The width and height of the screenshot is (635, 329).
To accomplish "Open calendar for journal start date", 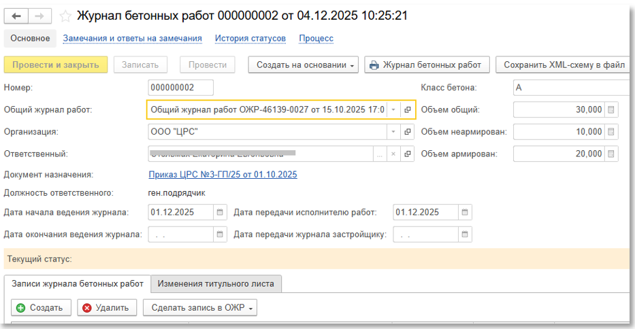I will coord(220,212).
